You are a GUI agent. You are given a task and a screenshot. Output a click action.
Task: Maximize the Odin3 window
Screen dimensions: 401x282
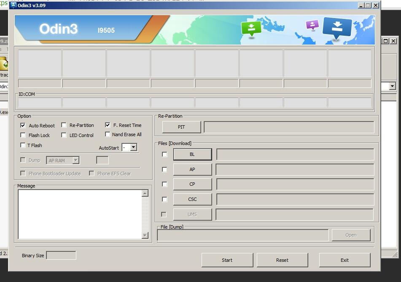[x=368, y=5]
